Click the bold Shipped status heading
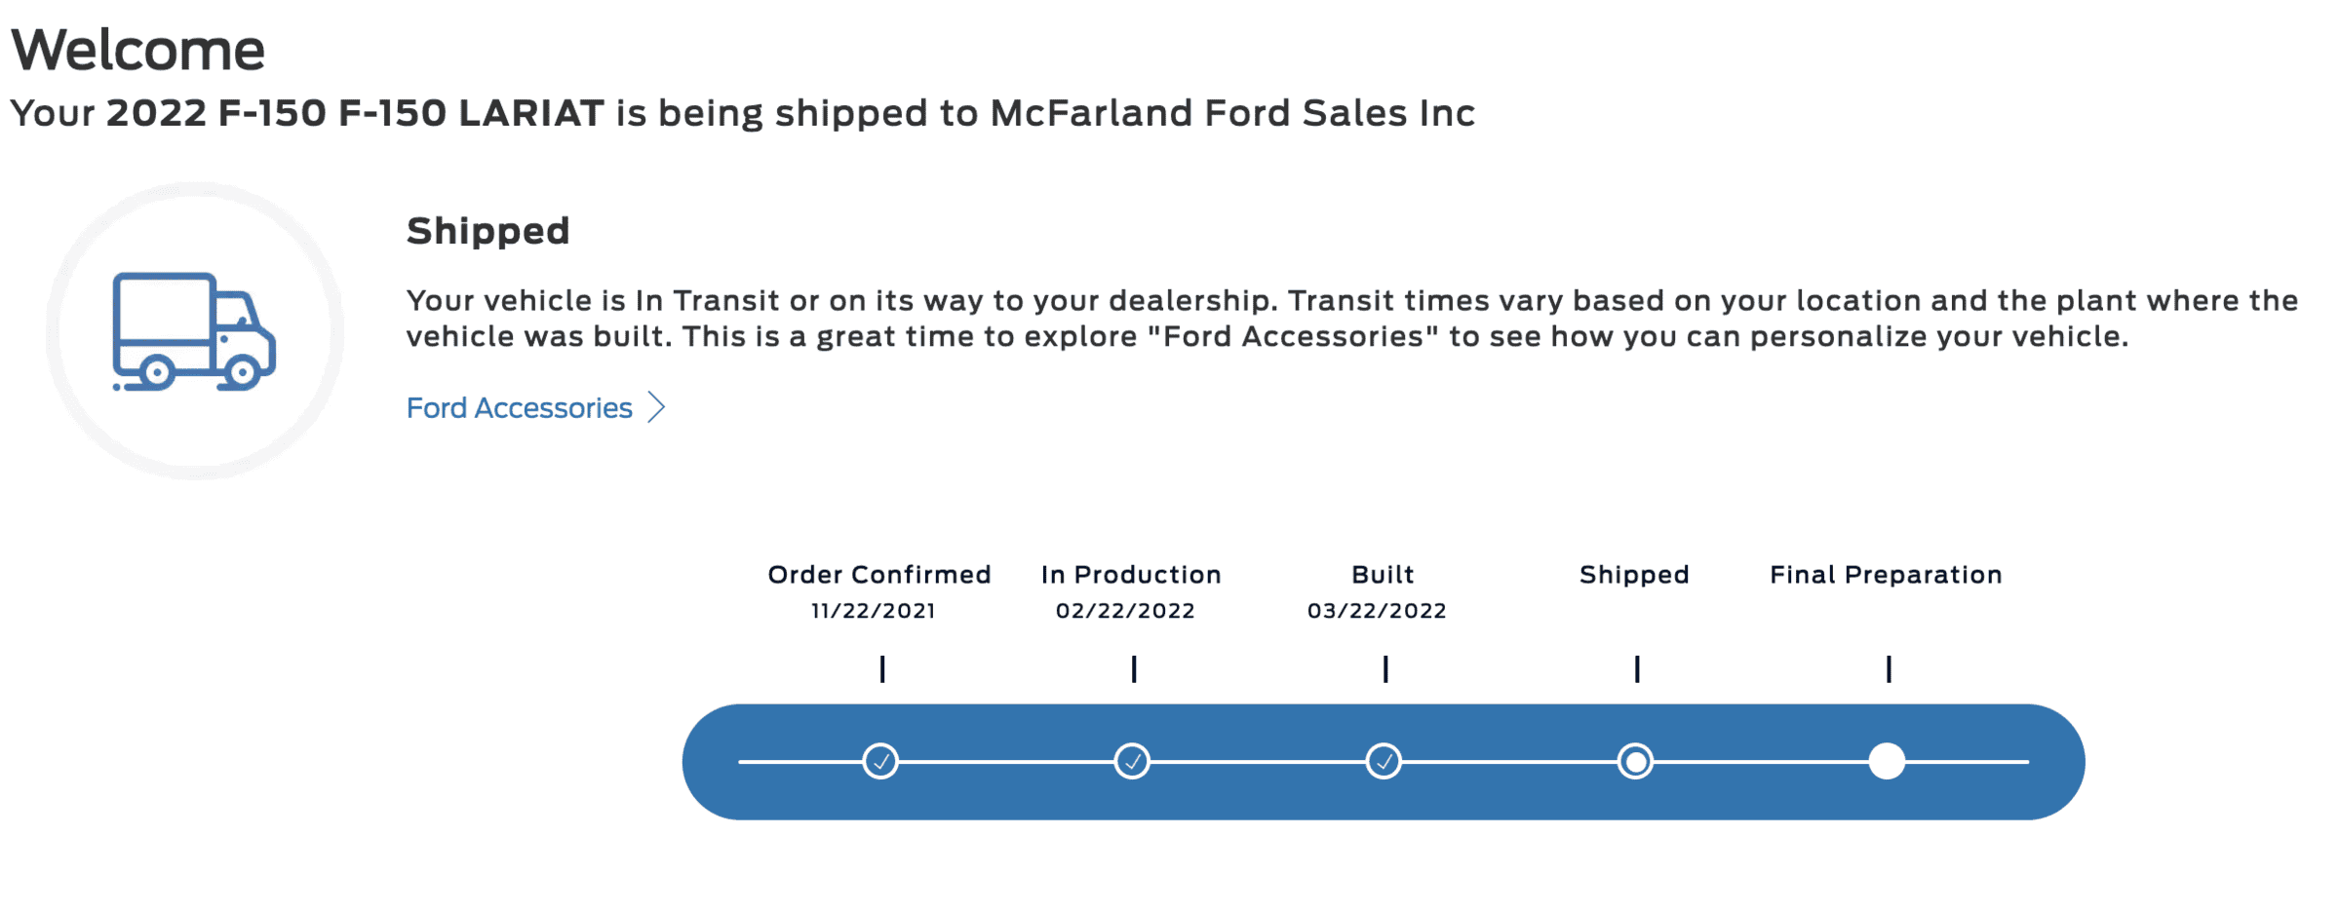2340x911 pixels. [487, 231]
